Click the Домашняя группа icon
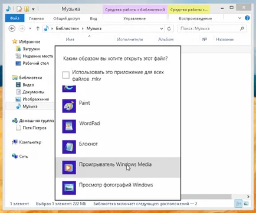 [15, 121]
